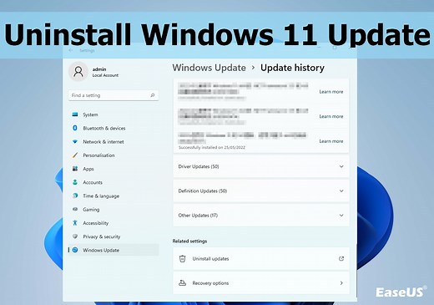Open System settings icon in sidebar
This screenshot has height=305, width=434.
(75, 114)
